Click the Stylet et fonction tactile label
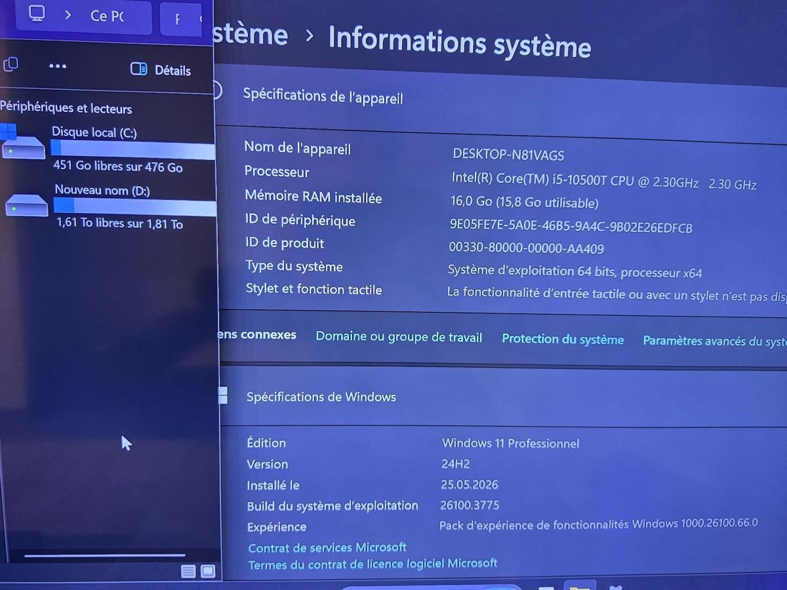787x590 pixels. click(x=313, y=289)
